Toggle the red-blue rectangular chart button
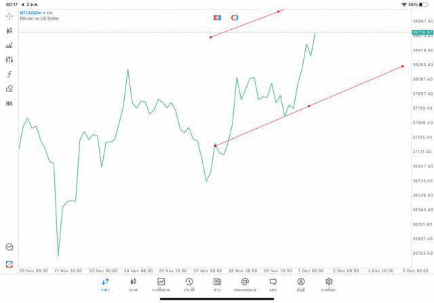This screenshot has width=434, height=303. coord(217,17)
